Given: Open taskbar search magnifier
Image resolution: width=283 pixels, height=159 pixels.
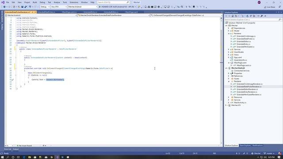Looking at the screenshot, I should pos(8,157).
